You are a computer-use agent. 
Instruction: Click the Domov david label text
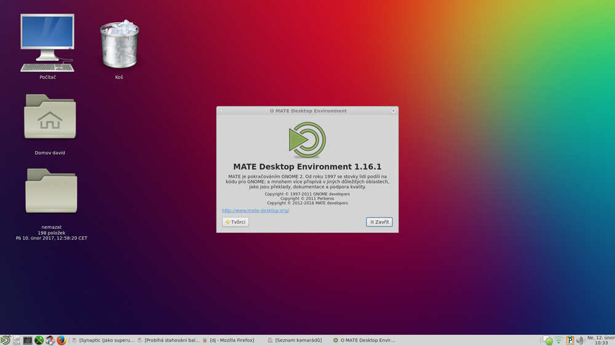pos(50,153)
